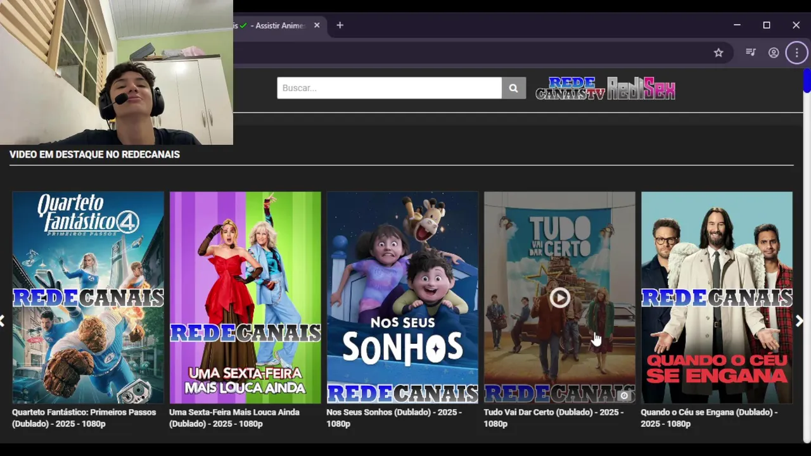Minimize the browser window

tap(737, 25)
